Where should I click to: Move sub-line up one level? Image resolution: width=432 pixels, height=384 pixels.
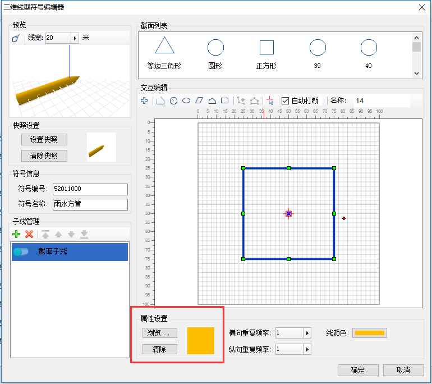click(58, 235)
